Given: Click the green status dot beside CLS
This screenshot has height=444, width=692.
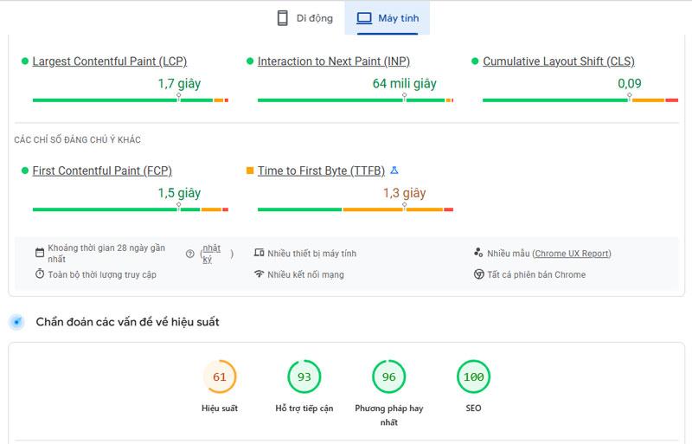Looking at the screenshot, I should [475, 61].
